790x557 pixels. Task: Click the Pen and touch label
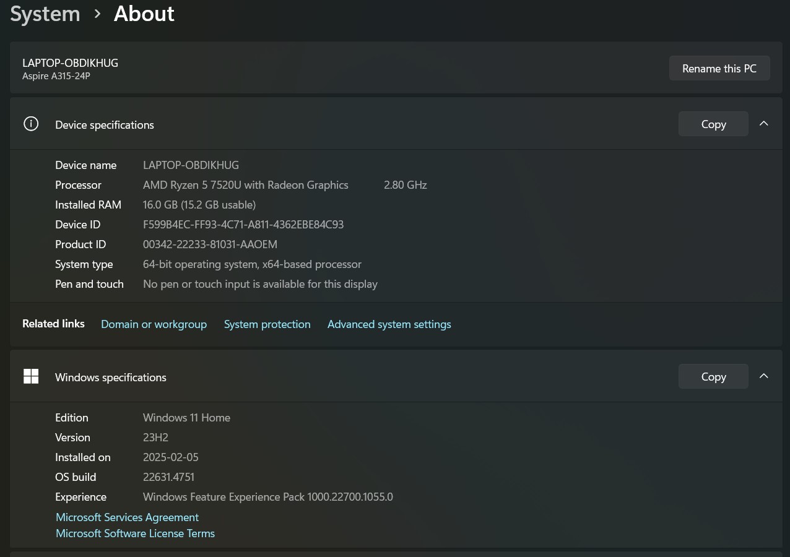[89, 284]
